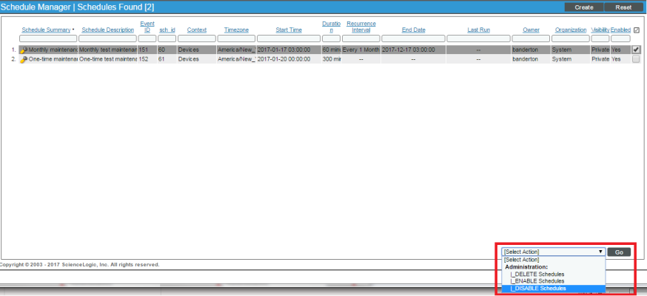Screen dimensions: 647x296
Task: Sort by Start Time column header
Action: coord(289,30)
